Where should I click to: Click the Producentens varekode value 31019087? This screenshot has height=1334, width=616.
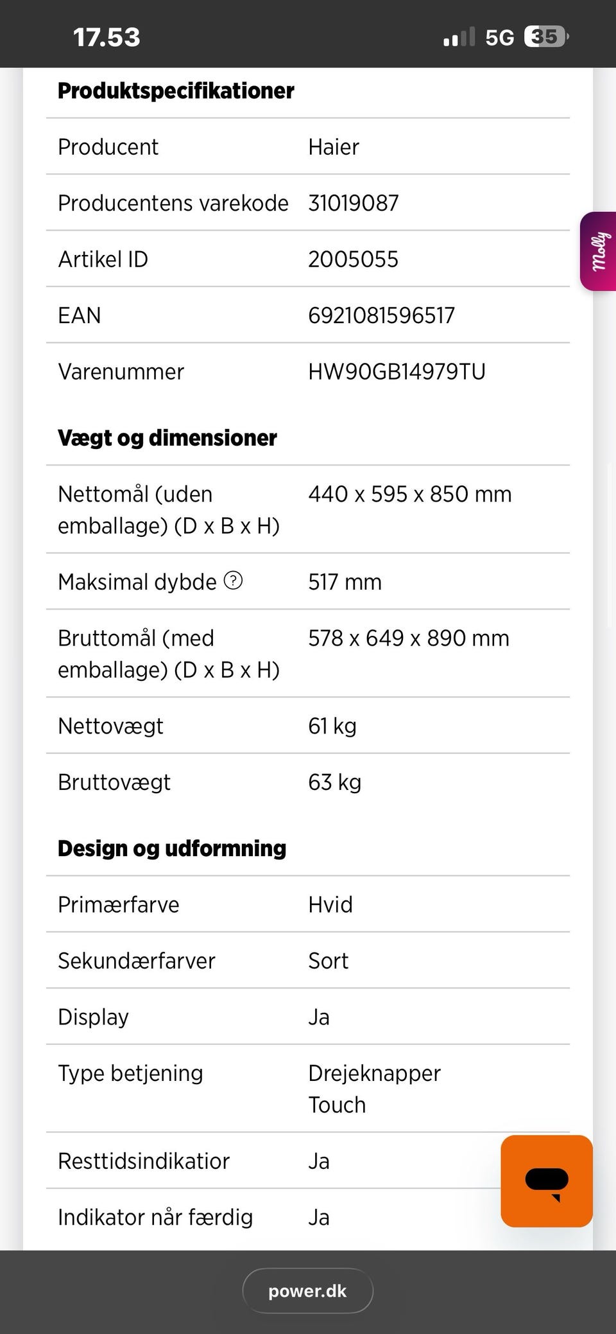pos(354,203)
